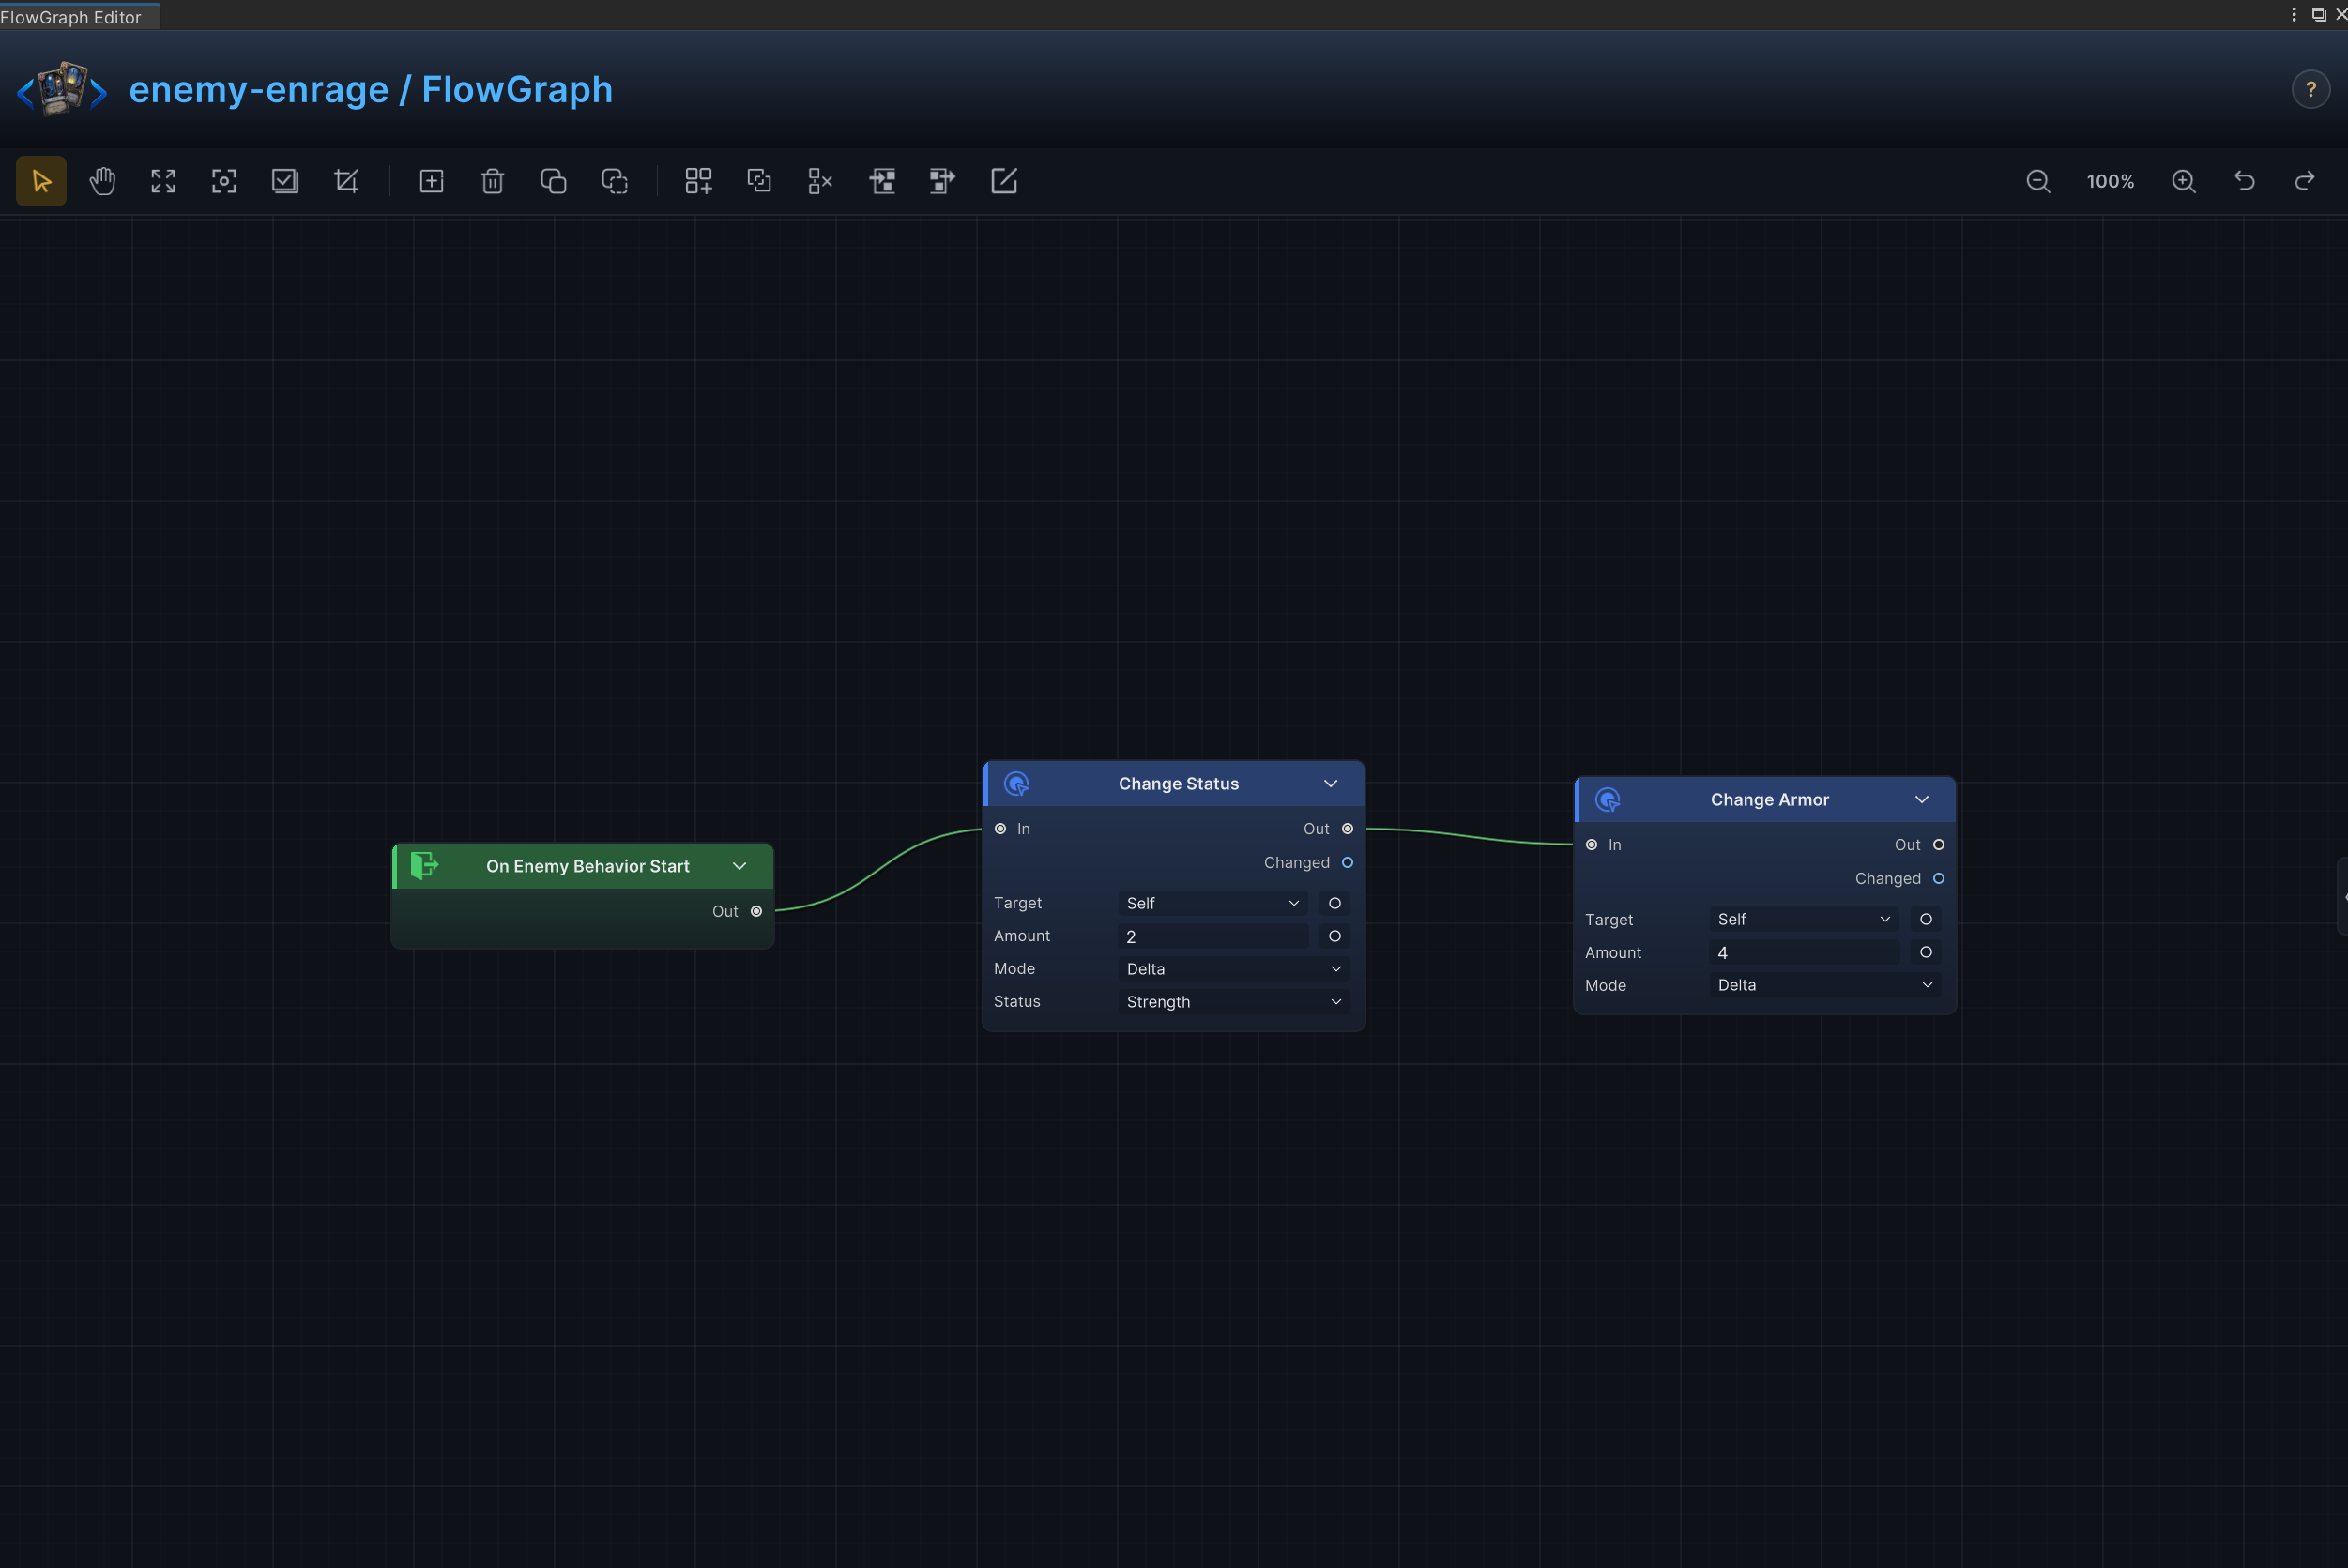Collapse the Change Status node chevron
Screen dimensions: 2348x1568
pyautogui.click(x=1330, y=784)
